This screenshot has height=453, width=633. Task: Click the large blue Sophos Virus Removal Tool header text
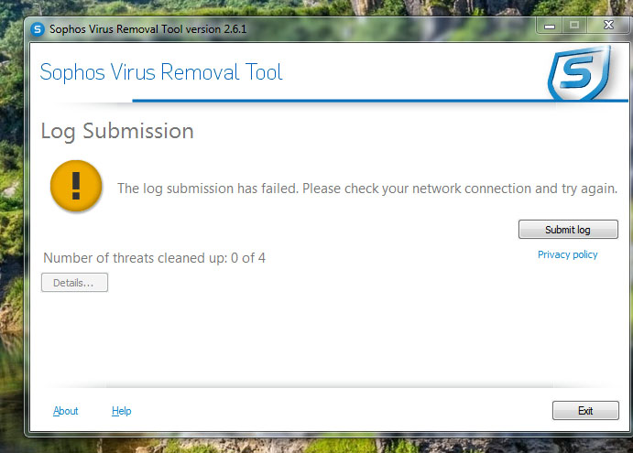coord(161,72)
